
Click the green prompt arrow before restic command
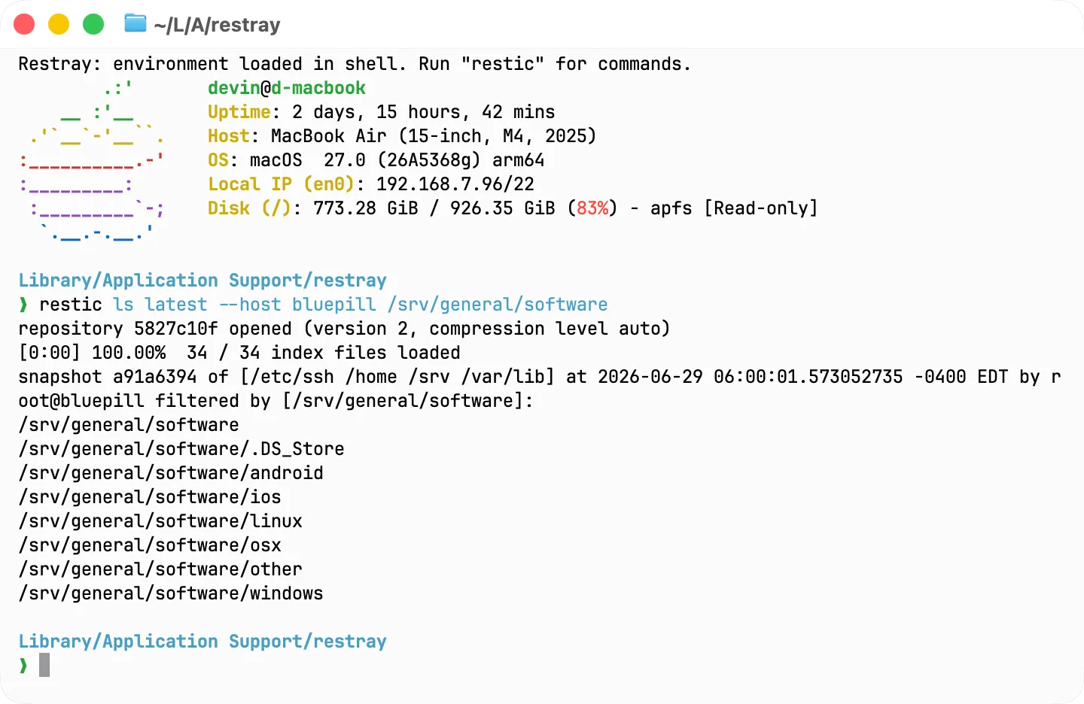pyautogui.click(x=23, y=305)
